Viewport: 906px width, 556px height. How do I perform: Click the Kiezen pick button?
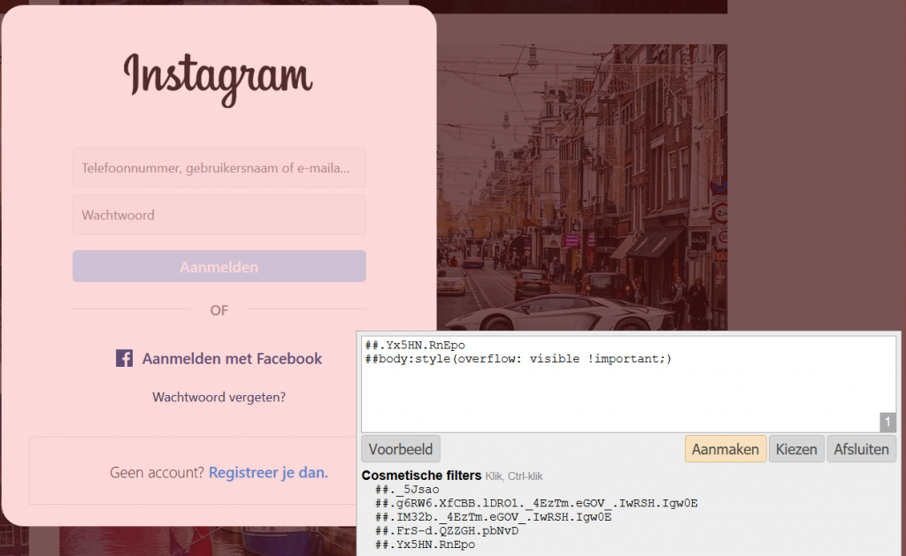click(x=796, y=449)
